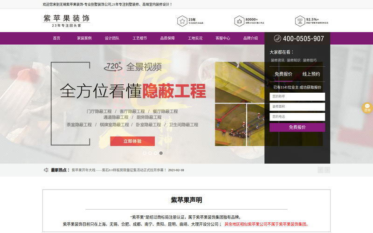
Task: Click the red 其余地区 warning sentence
Action: tap(266, 224)
